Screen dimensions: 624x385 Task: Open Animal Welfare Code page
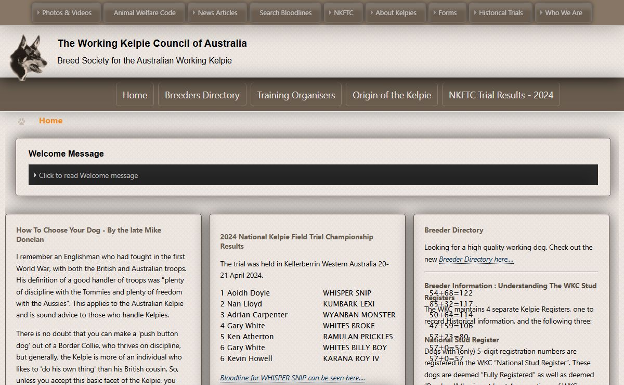[x=145, y=13]
